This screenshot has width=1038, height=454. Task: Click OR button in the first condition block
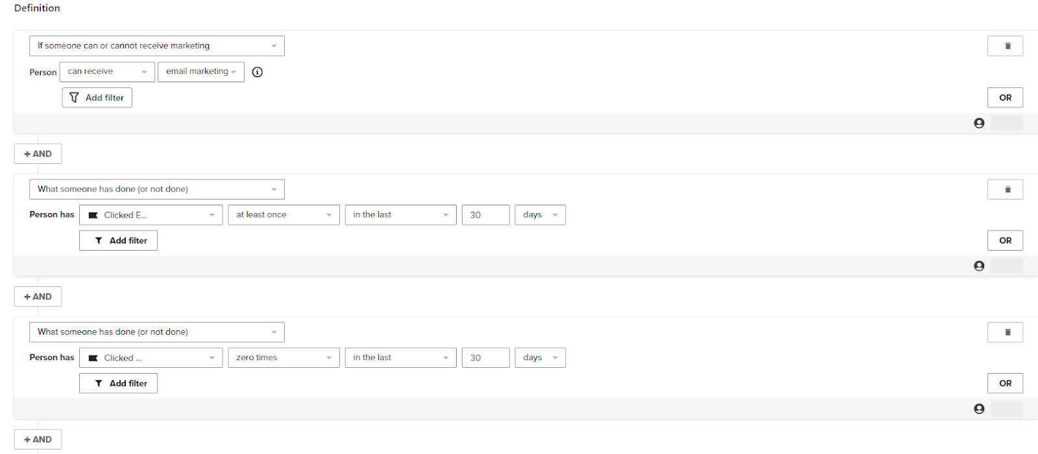pos(1005,98)
